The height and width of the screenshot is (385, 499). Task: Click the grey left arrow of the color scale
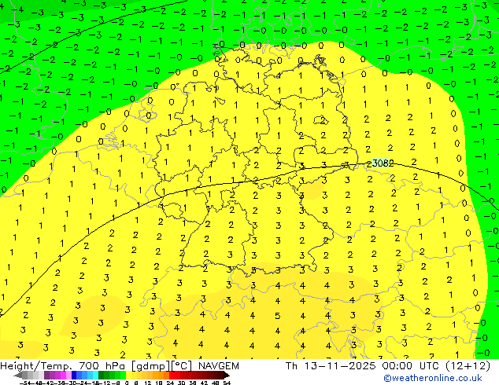[18, 375]
